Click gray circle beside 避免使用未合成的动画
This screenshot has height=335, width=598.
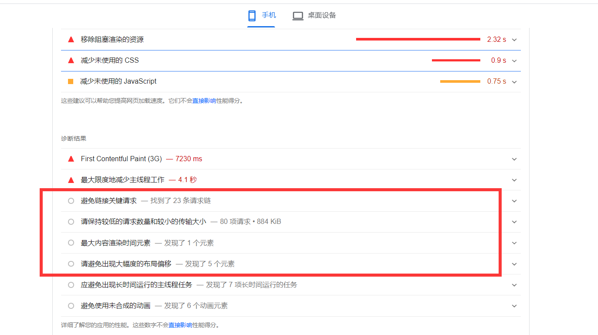71,306
